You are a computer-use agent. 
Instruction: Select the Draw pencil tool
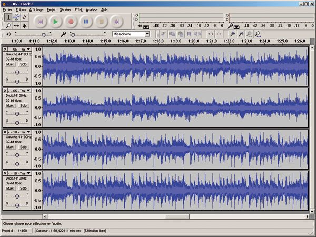click(x=24, y=17)
